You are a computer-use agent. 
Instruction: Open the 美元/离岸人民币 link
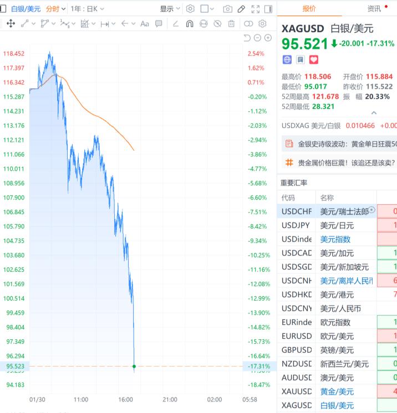point(347,281)
